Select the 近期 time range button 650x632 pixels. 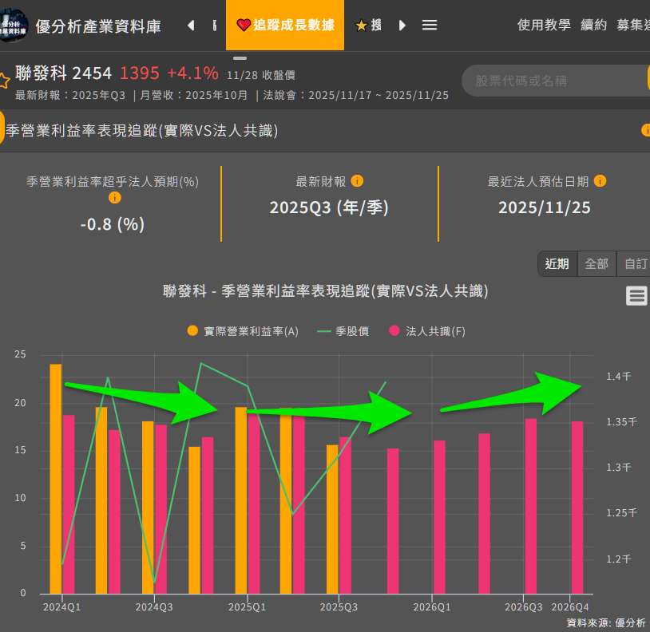pos(557,263)
